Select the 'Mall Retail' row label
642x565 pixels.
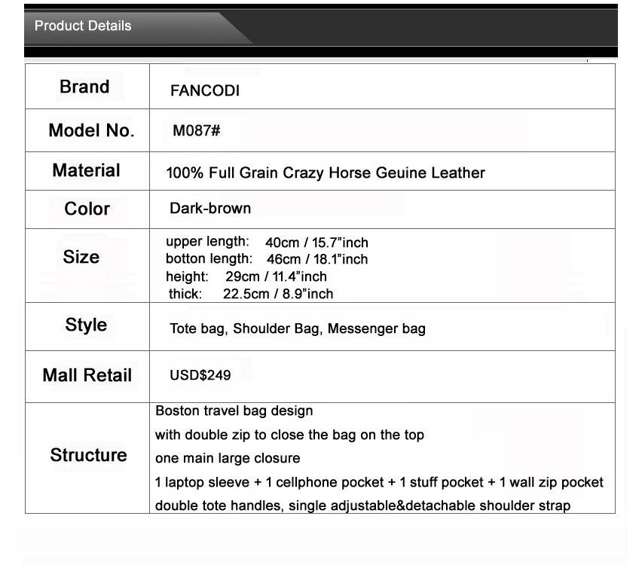[87, 375]
